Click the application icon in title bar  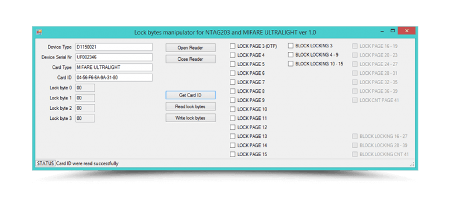39,32
